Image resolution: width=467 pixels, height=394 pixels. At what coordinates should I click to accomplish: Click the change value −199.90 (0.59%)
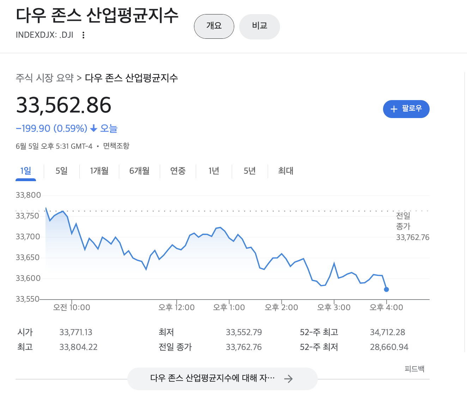(51, 128)
